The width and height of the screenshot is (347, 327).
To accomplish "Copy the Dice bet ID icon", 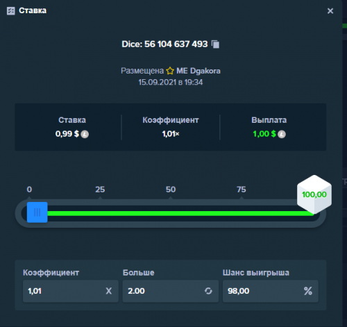I will pyautogui.click(x=215, y=44).
